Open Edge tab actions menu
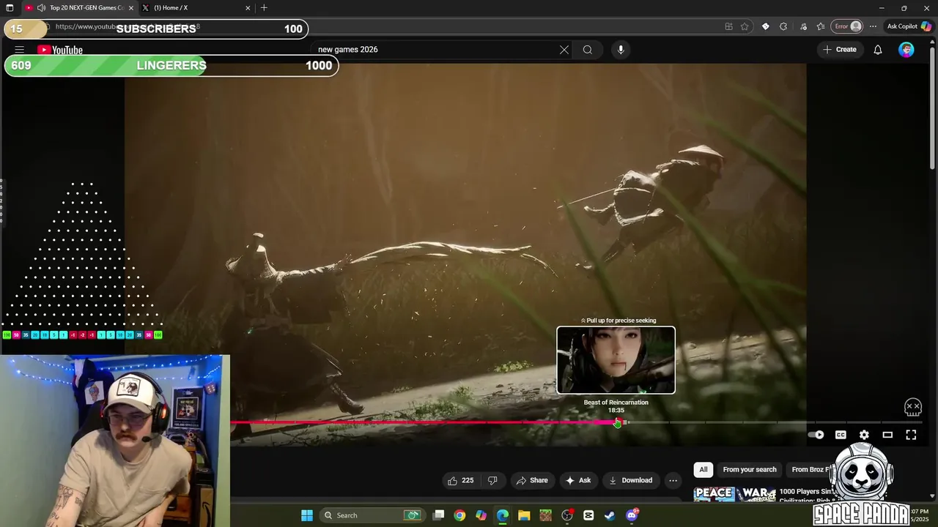Image resolution: width=938 pixels, height=527 pixels. point(10,8)
